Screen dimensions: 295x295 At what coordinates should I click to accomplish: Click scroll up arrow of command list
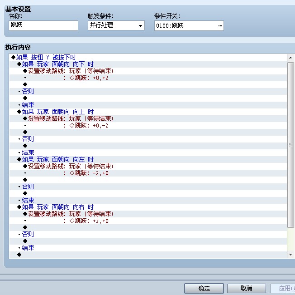(x=290, y=58)
